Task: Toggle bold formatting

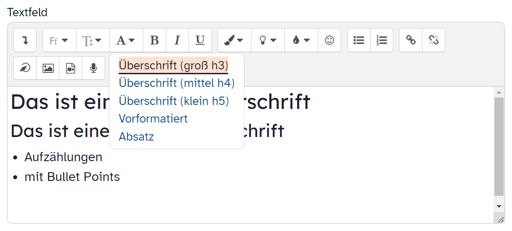Action: [x=154, y=40]
